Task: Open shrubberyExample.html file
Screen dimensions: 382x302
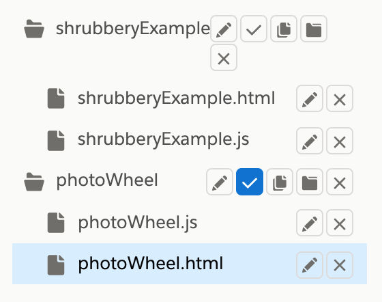Action: pos(176,98)
